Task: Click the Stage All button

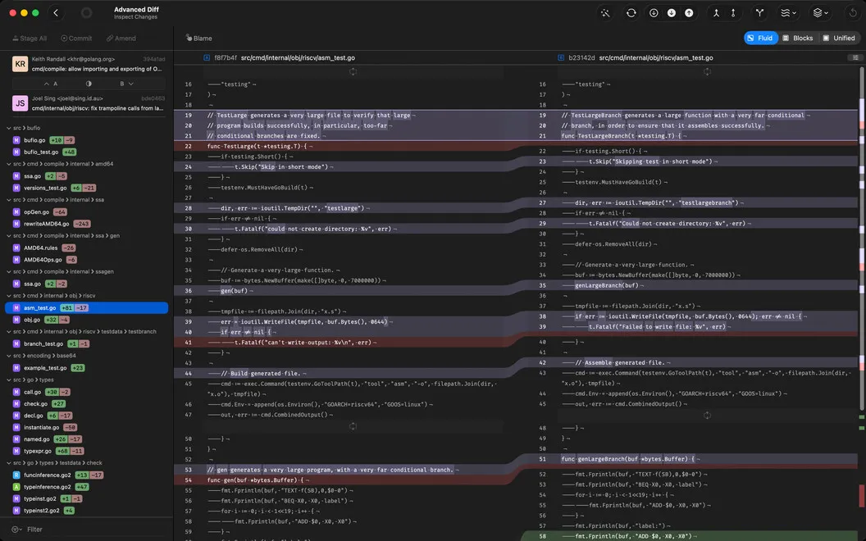Action: (30, 38)
